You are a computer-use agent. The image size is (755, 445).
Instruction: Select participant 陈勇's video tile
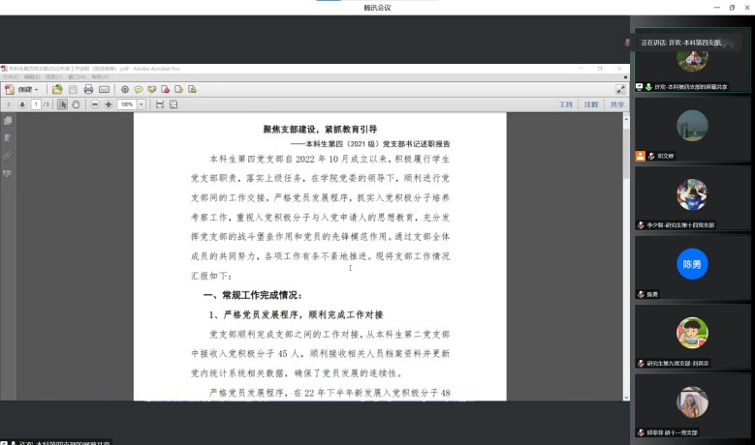(691, 264)
